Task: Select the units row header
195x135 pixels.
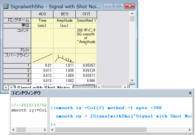Action: pos(17,26)
